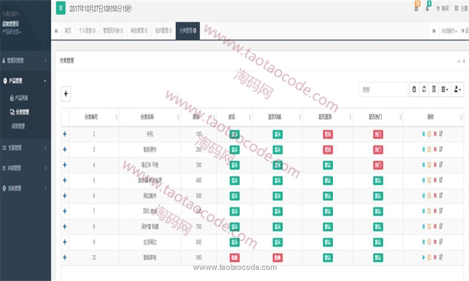Click the plus add-category button

66,94
